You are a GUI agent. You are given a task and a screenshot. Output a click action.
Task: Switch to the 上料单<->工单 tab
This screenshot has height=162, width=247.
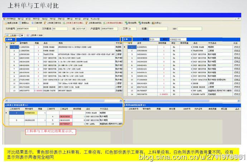click(x=15, y=35)
